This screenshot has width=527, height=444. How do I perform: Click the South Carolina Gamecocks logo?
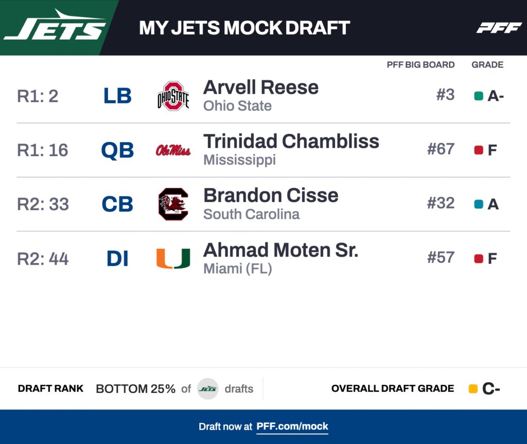point(173,204)
